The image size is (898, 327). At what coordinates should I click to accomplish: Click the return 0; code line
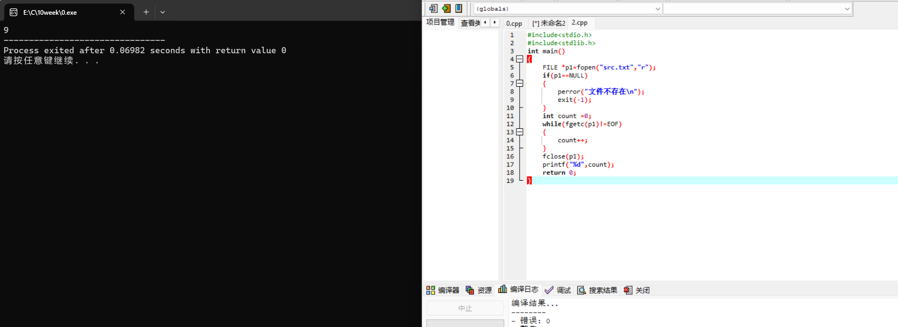coord(559,173)
